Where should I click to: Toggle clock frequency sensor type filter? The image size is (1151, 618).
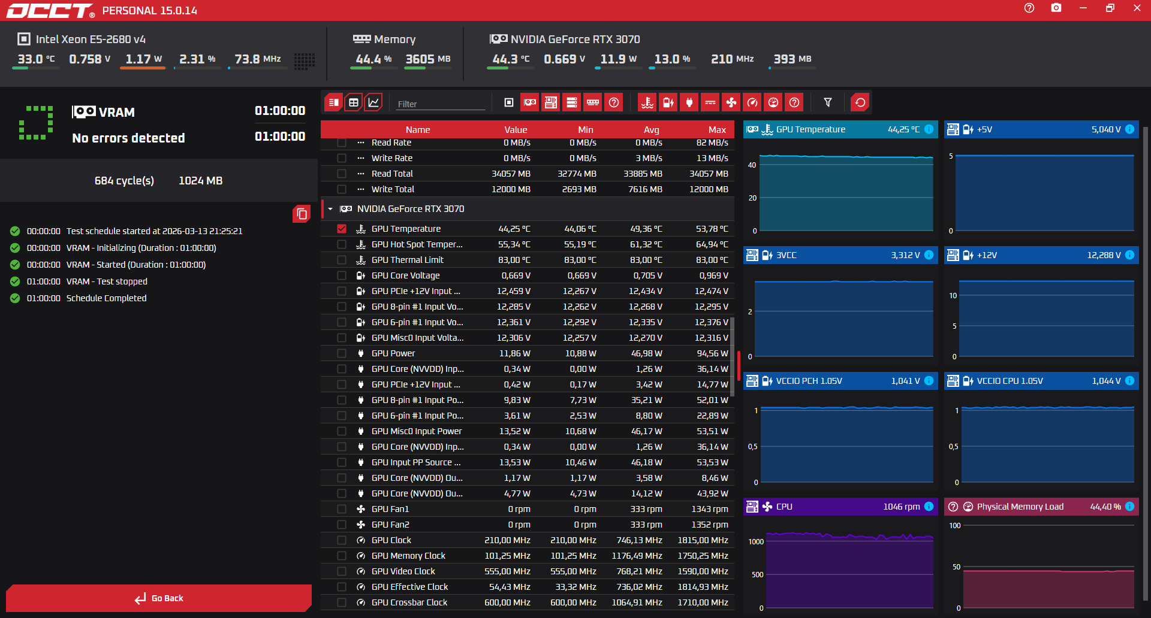pos(752,102)
